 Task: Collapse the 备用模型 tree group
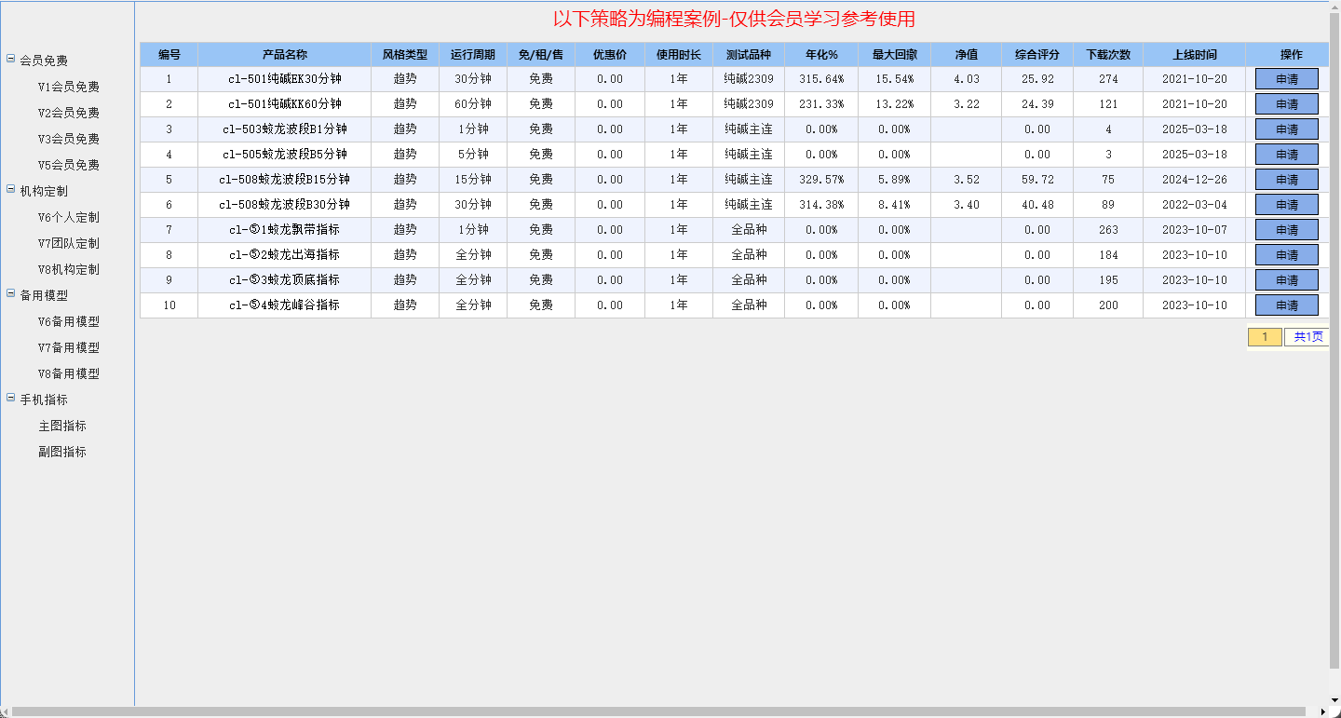click(x=11, y=294)
